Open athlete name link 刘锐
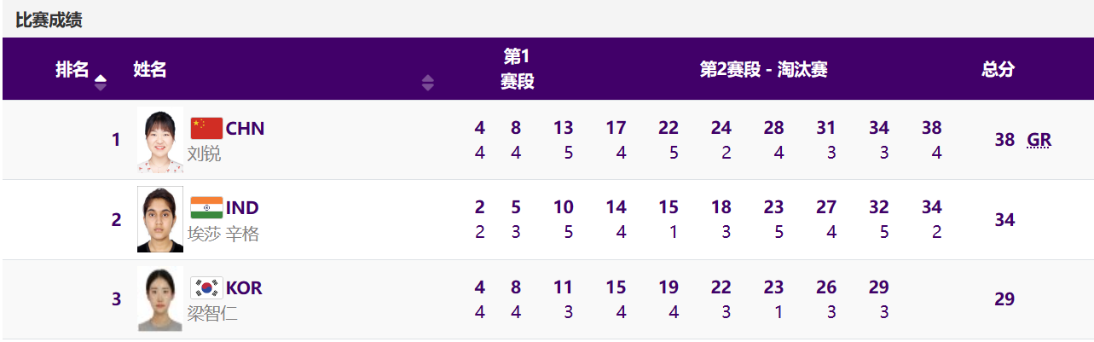Viewport: 1094px width, 342px height. 204,154
